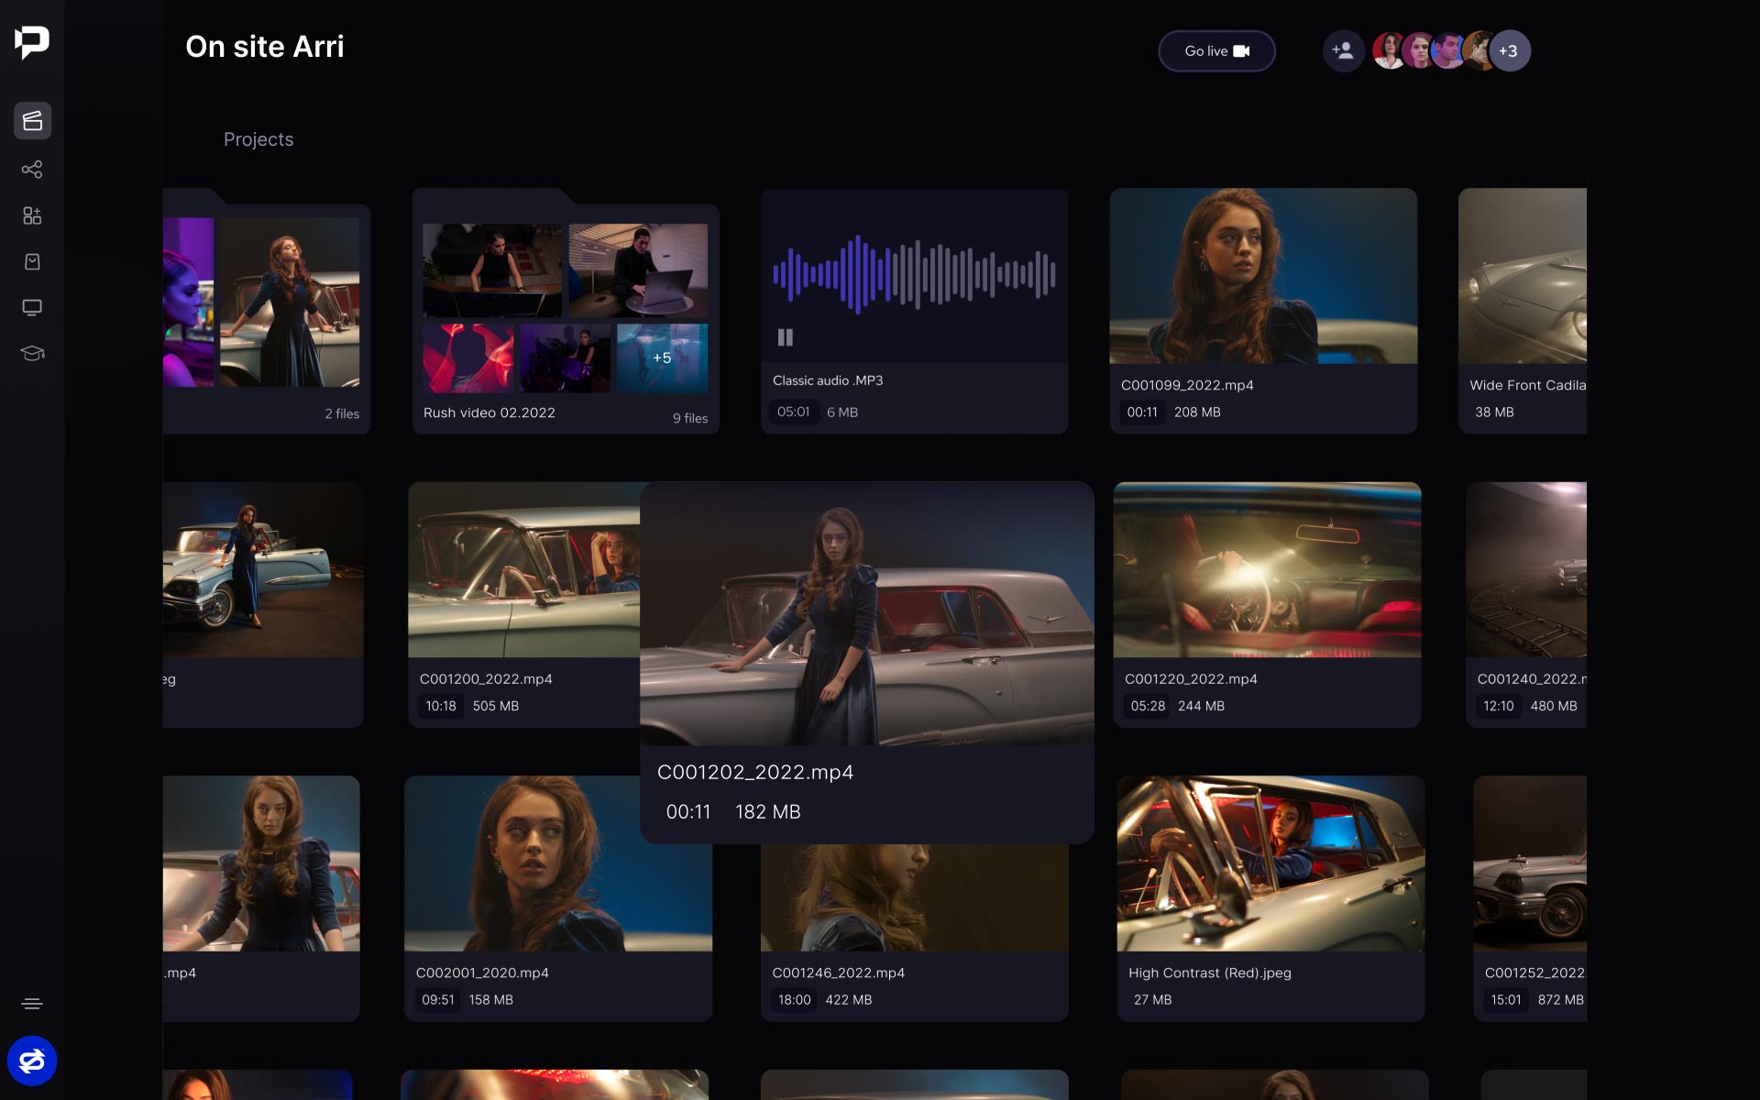Image resolution: width=1760 pixels, height=1100 pixels.
Task: Click the 872 MB size label
Action: [1561, 999]
